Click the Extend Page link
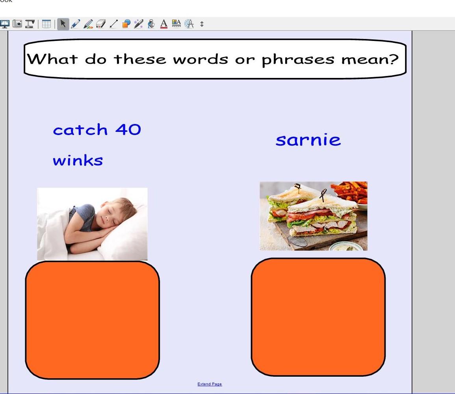 pyautogui.click(x=210, y=384)
